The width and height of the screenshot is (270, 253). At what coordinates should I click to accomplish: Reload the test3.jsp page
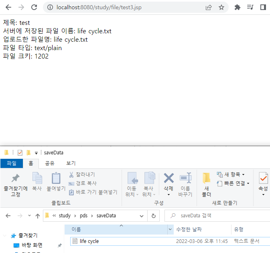34,7
